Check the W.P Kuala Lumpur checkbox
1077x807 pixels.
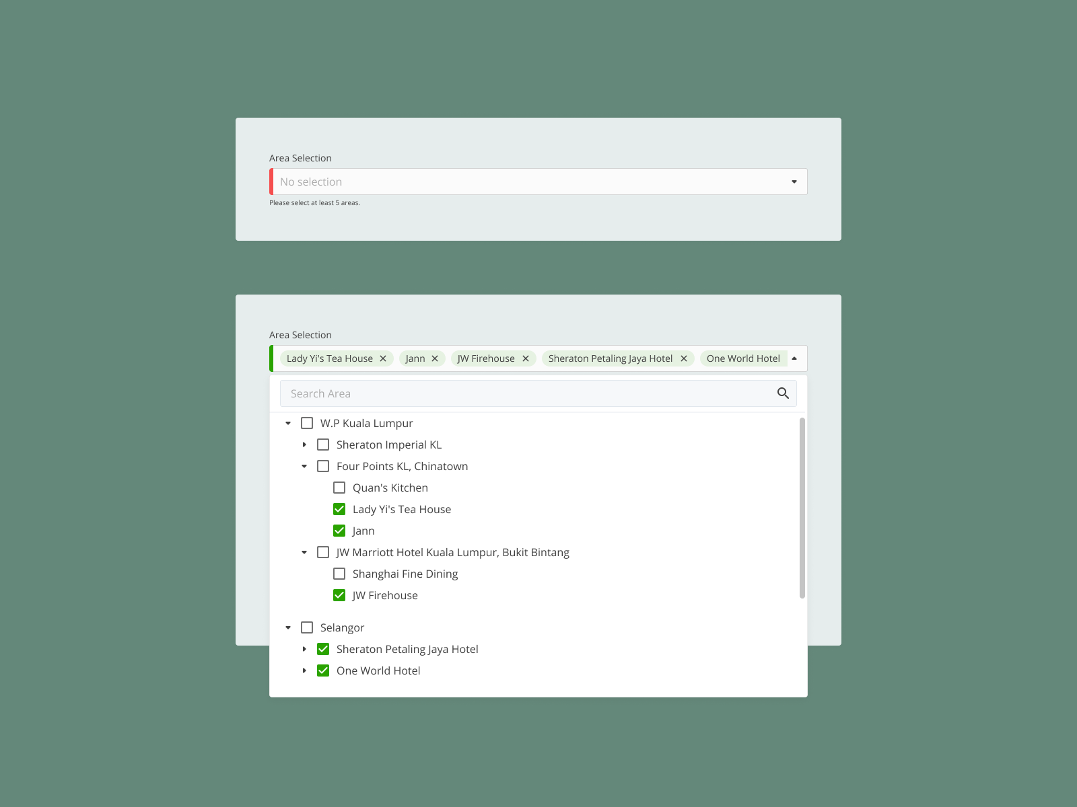[308, 423]
